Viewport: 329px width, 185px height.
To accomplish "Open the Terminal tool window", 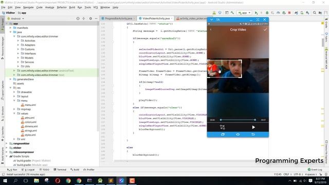I will (60, 170).
